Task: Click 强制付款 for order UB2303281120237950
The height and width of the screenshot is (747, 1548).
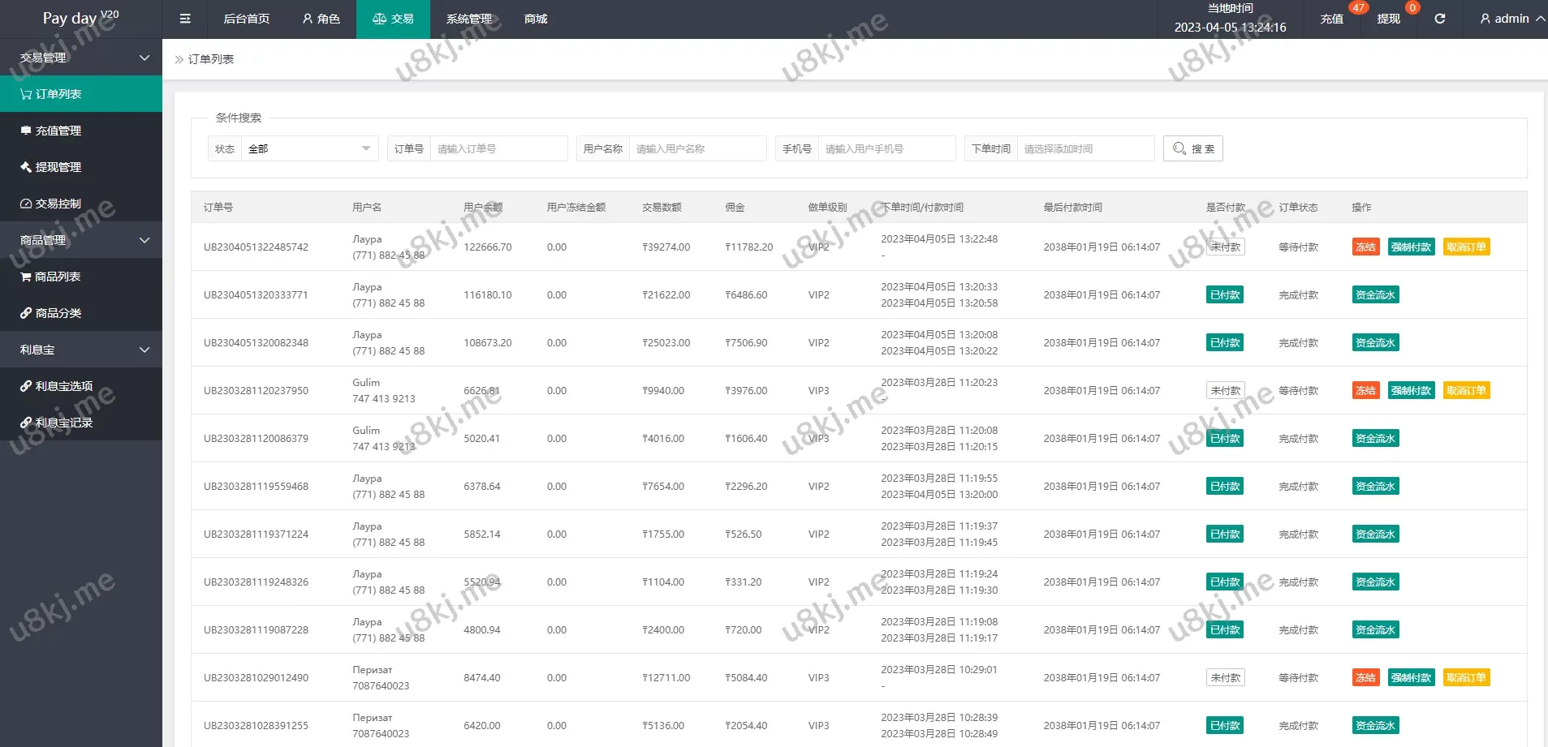Action: (1411, 391)
